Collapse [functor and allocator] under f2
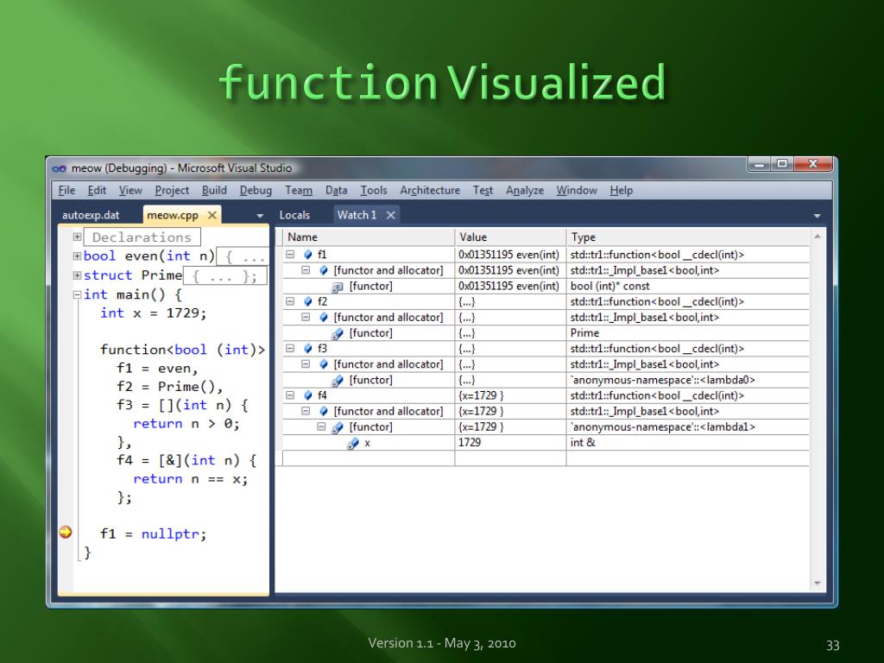 (x=306, y=318)
